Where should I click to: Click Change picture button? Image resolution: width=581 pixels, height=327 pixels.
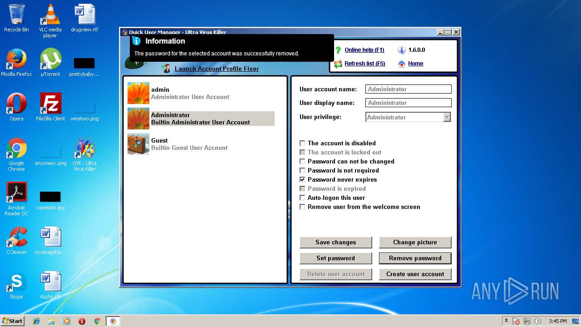(415, 242)
